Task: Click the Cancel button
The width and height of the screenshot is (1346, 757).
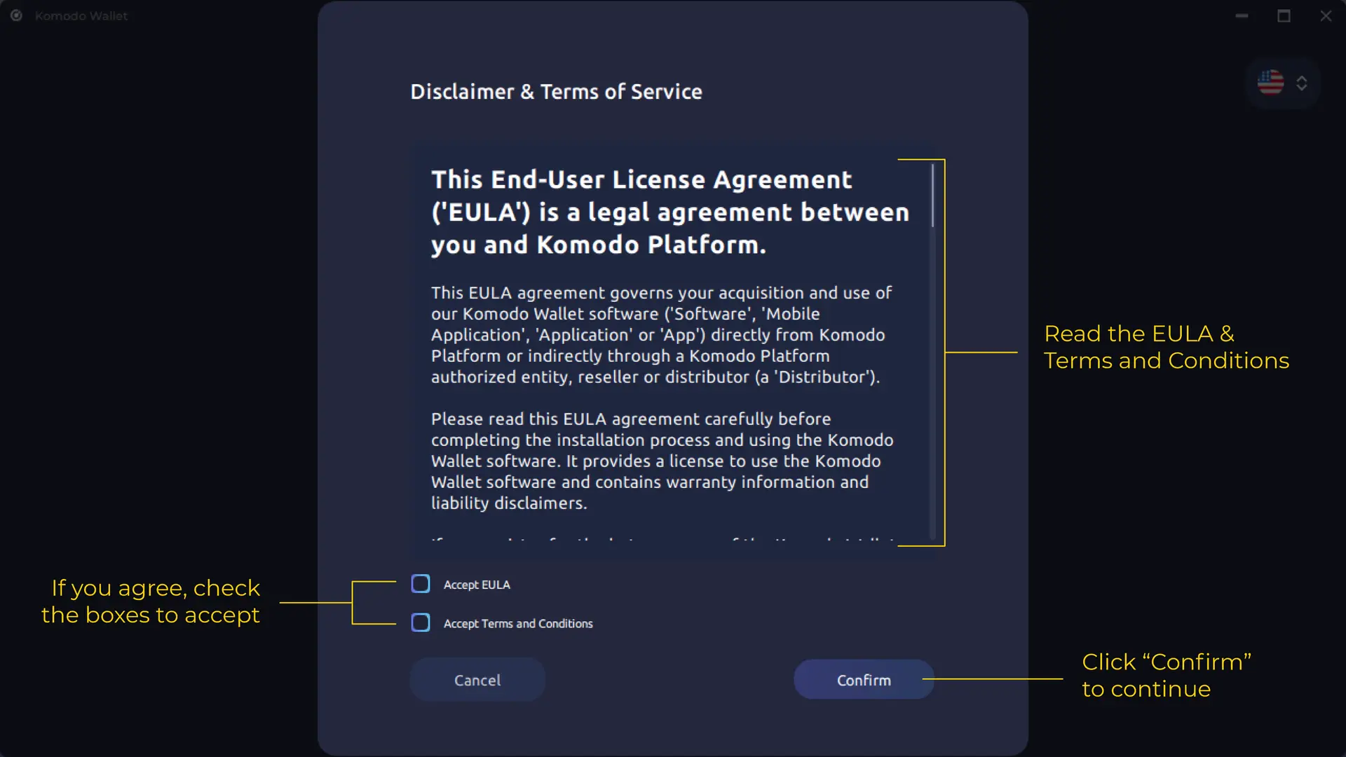Action: coord(478,679)
